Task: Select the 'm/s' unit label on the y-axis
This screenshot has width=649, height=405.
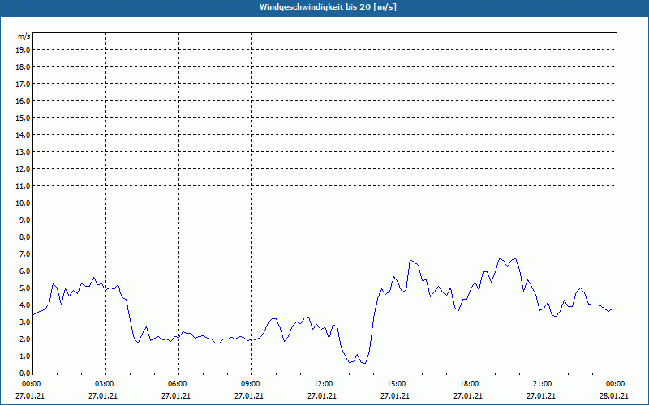Action: 24,36
